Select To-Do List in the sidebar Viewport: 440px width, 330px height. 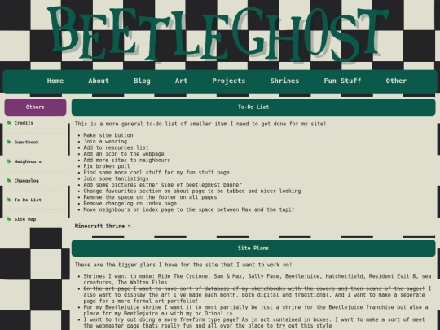[x=28, y=200]
